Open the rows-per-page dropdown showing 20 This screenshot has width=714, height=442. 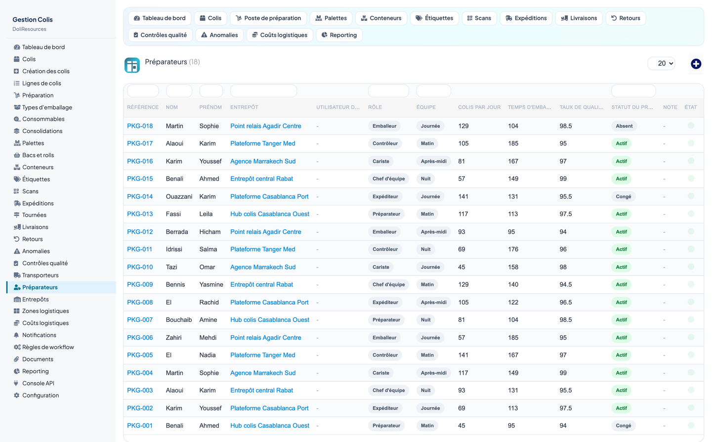pyautogui.click(x=661, y=63)
